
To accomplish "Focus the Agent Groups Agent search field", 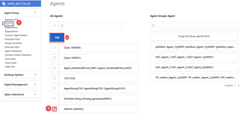I will pyautogui.click(x=194, y=26).
